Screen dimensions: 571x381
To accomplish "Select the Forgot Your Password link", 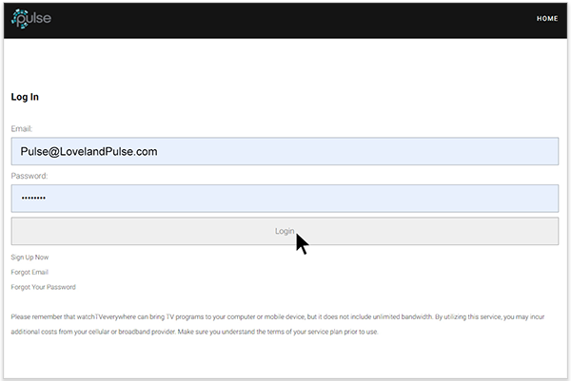I will 43,287.
